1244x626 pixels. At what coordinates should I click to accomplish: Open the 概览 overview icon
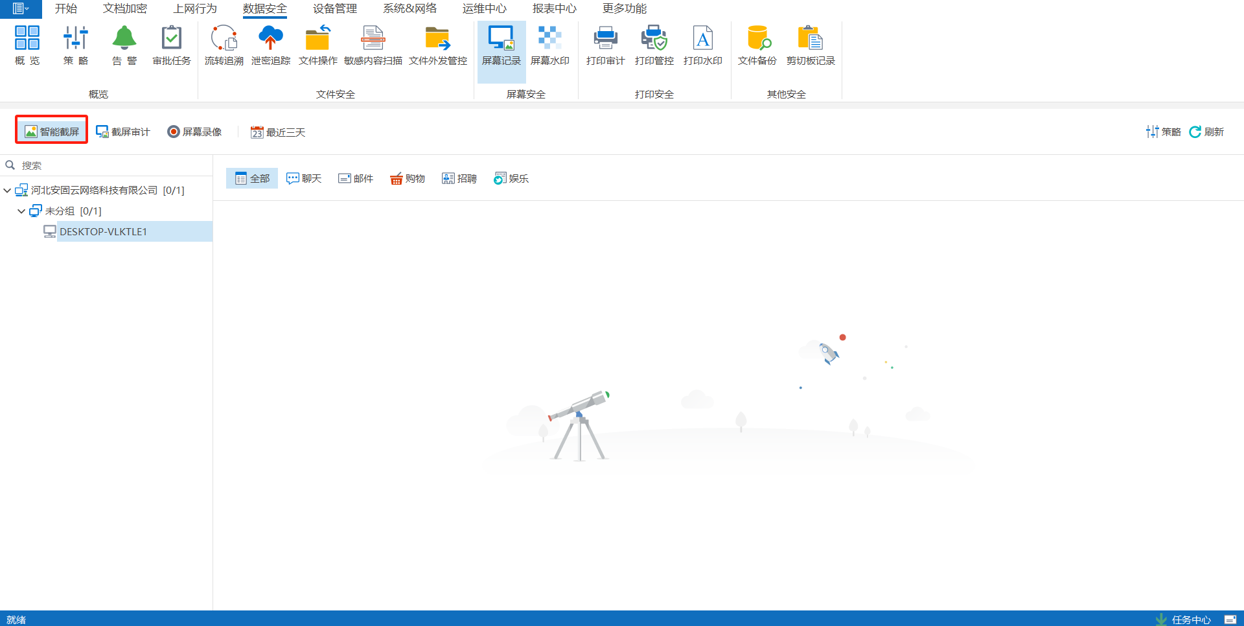pyautogui.click(x=27, y=45)
